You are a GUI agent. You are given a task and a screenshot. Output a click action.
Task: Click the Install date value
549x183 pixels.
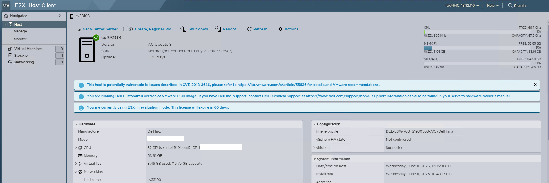coord(419,174)
